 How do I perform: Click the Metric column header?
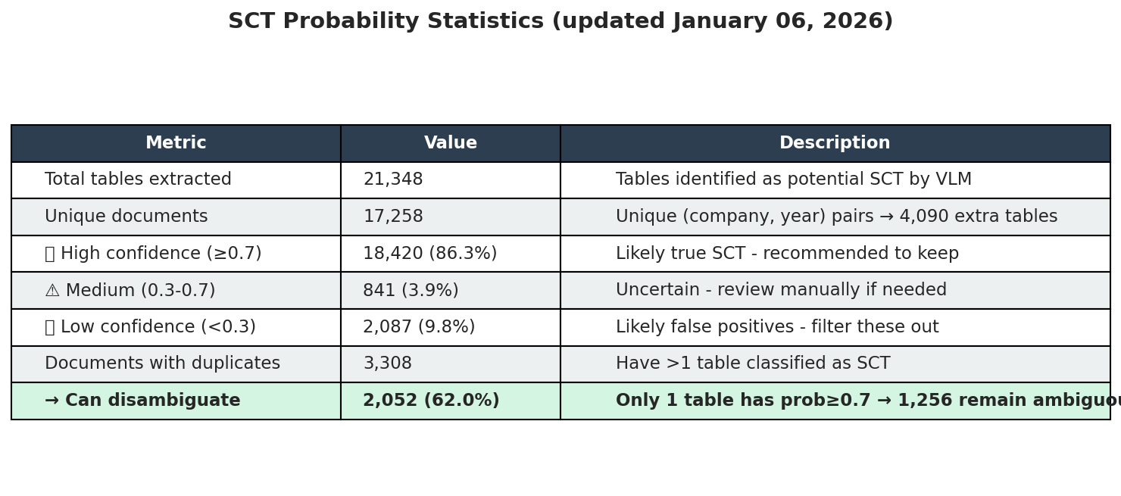click(176, 143)
